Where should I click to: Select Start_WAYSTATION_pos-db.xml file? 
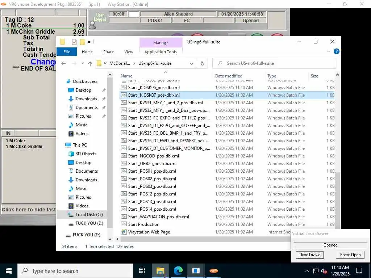159,216
